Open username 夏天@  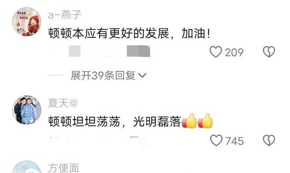tap(63, 103)
